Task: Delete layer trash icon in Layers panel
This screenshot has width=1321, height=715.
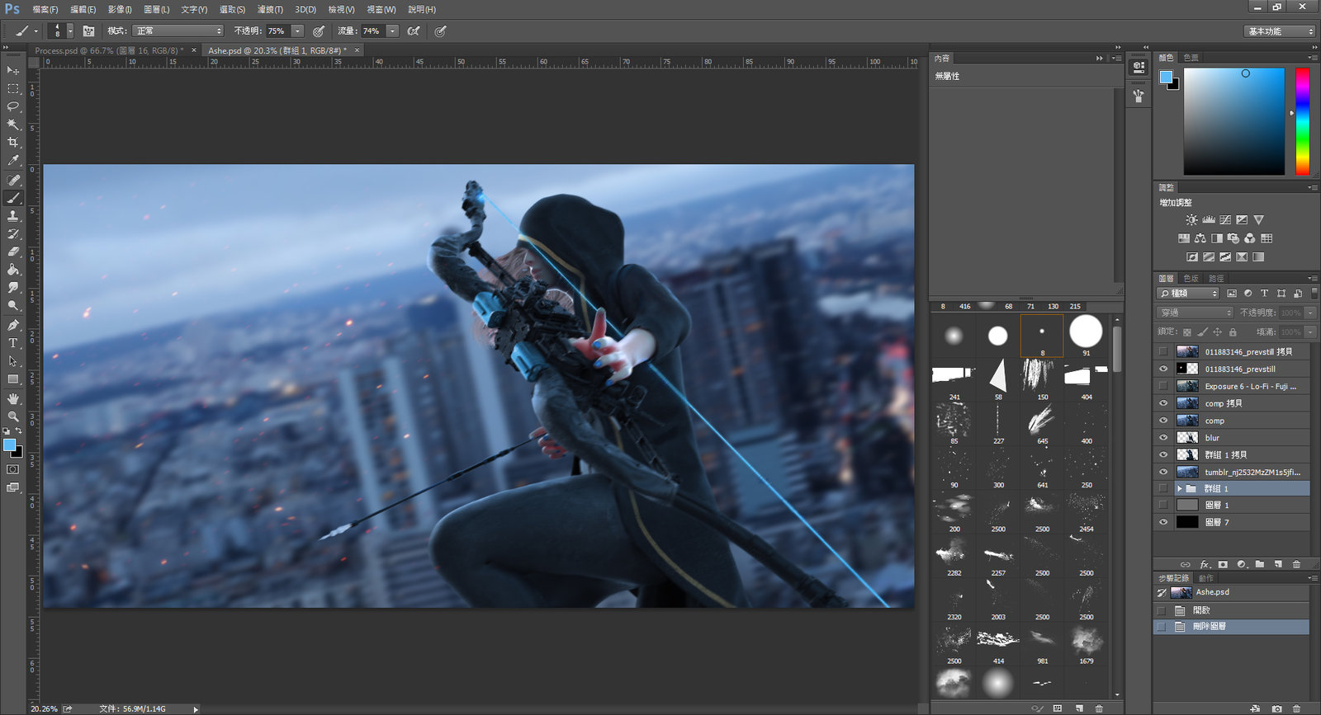Action: 1296,564
